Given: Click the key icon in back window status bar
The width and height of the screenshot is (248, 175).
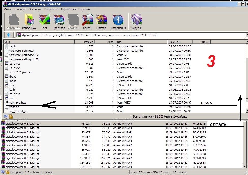Looking at the screenshot, I should click(7, 172).
